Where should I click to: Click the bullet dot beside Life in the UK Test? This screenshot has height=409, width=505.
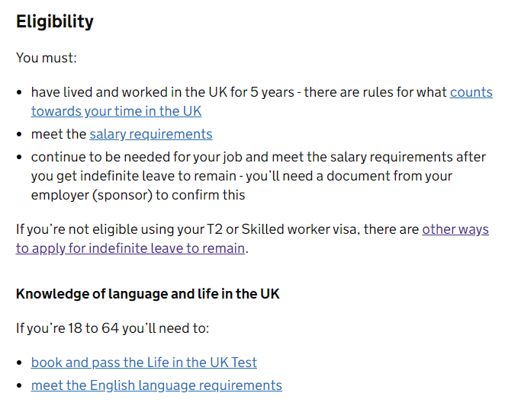[19, 363]
